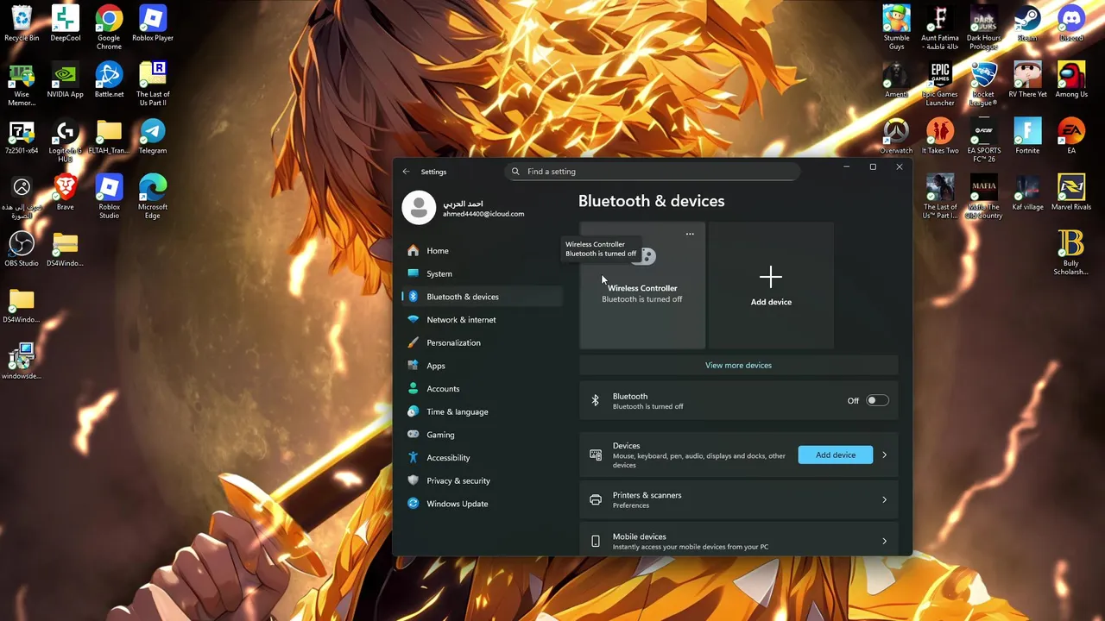Expand the Mobile devices row chevron
The image size is (1105, 621).
point(884,541)
